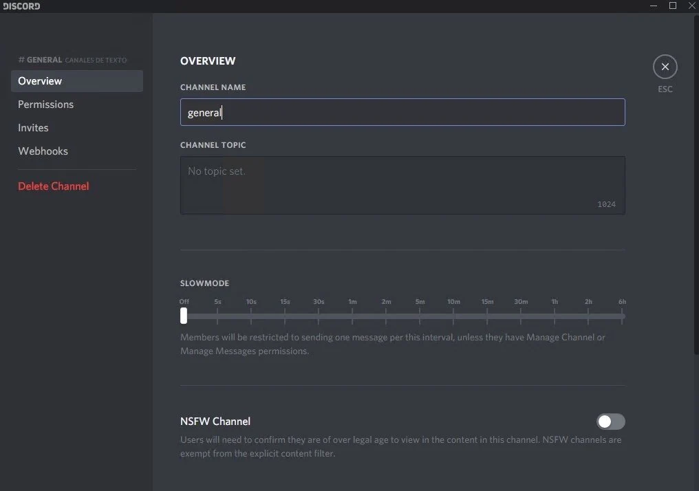Click the 'ESC' label under close button

coord(665,89)
